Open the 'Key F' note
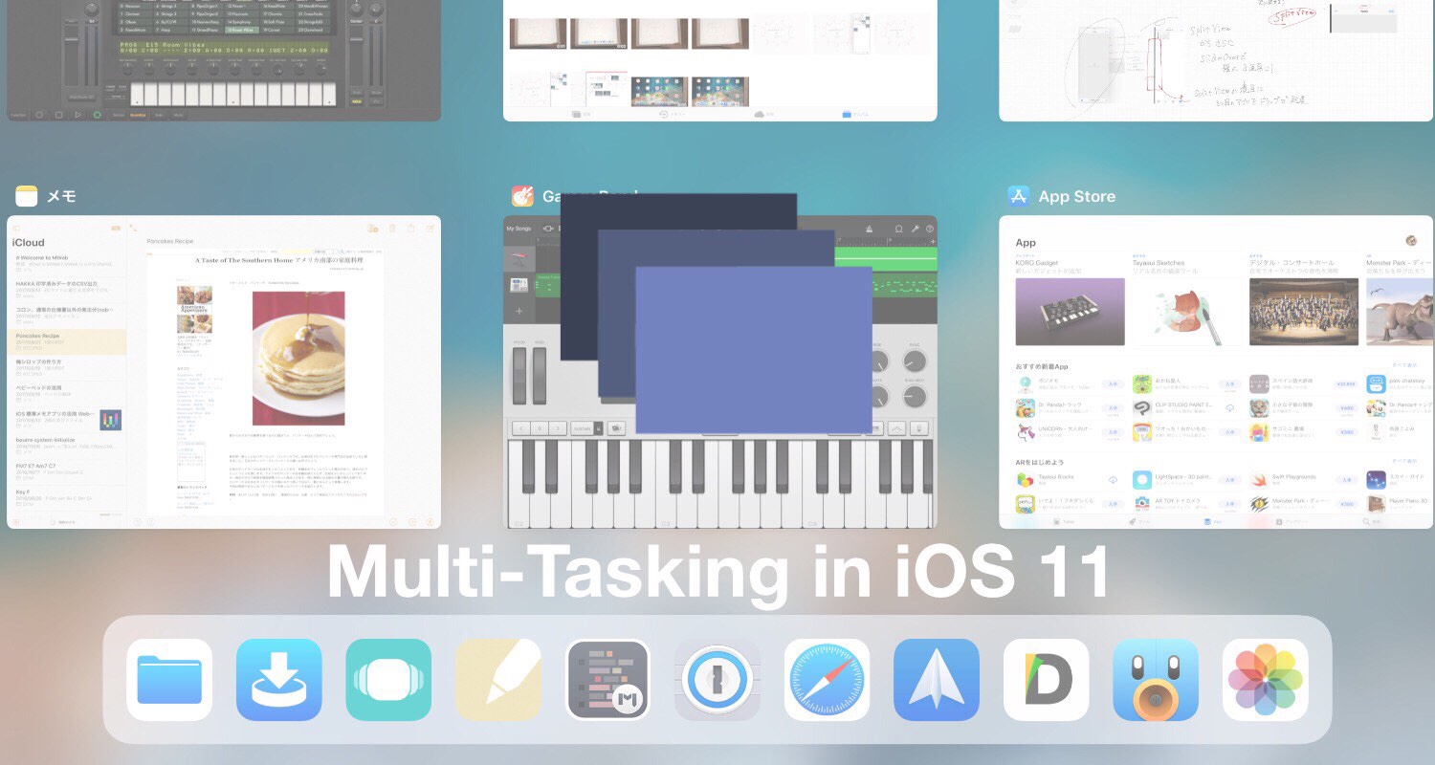 65,497
